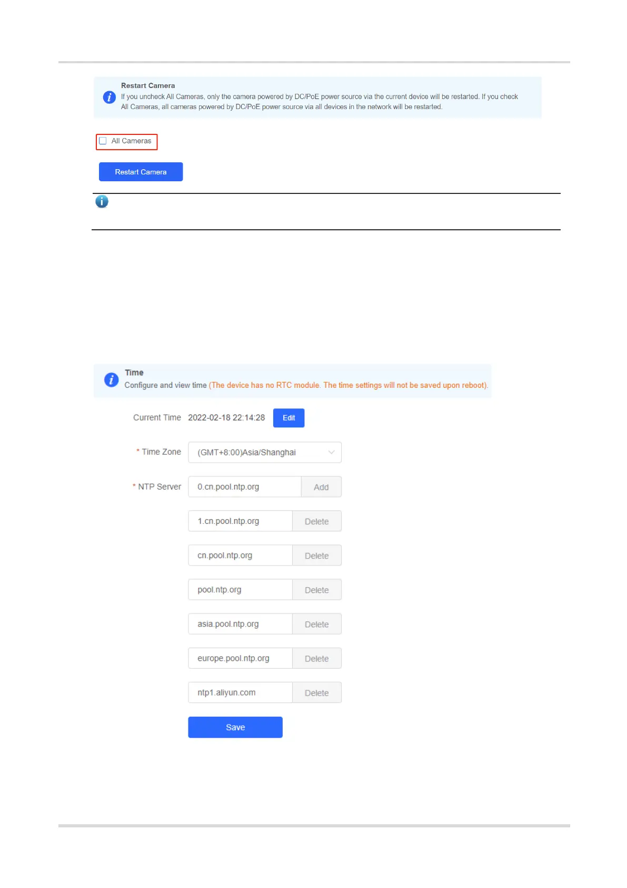
Task: Remove the pool.ntp.org NTP server
Action: tap(317, 590)
